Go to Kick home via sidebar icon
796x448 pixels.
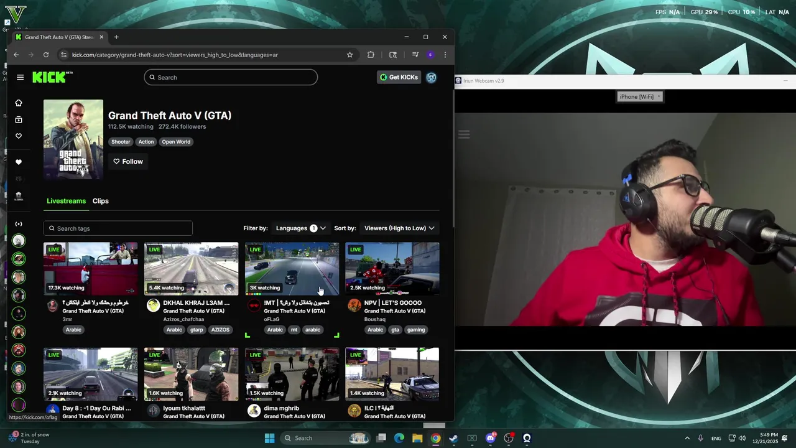click(x=19, y=103)
